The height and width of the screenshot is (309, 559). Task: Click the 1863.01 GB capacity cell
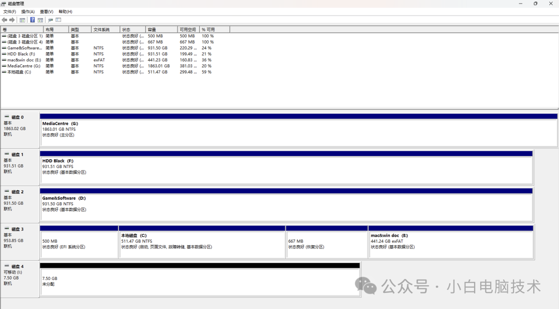pyautogui.click(x=159, y=66)
